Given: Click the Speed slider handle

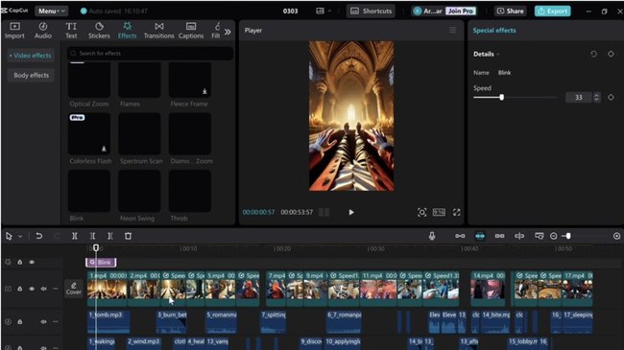Looking at the screenshot, I should click(x=501, y=97).
